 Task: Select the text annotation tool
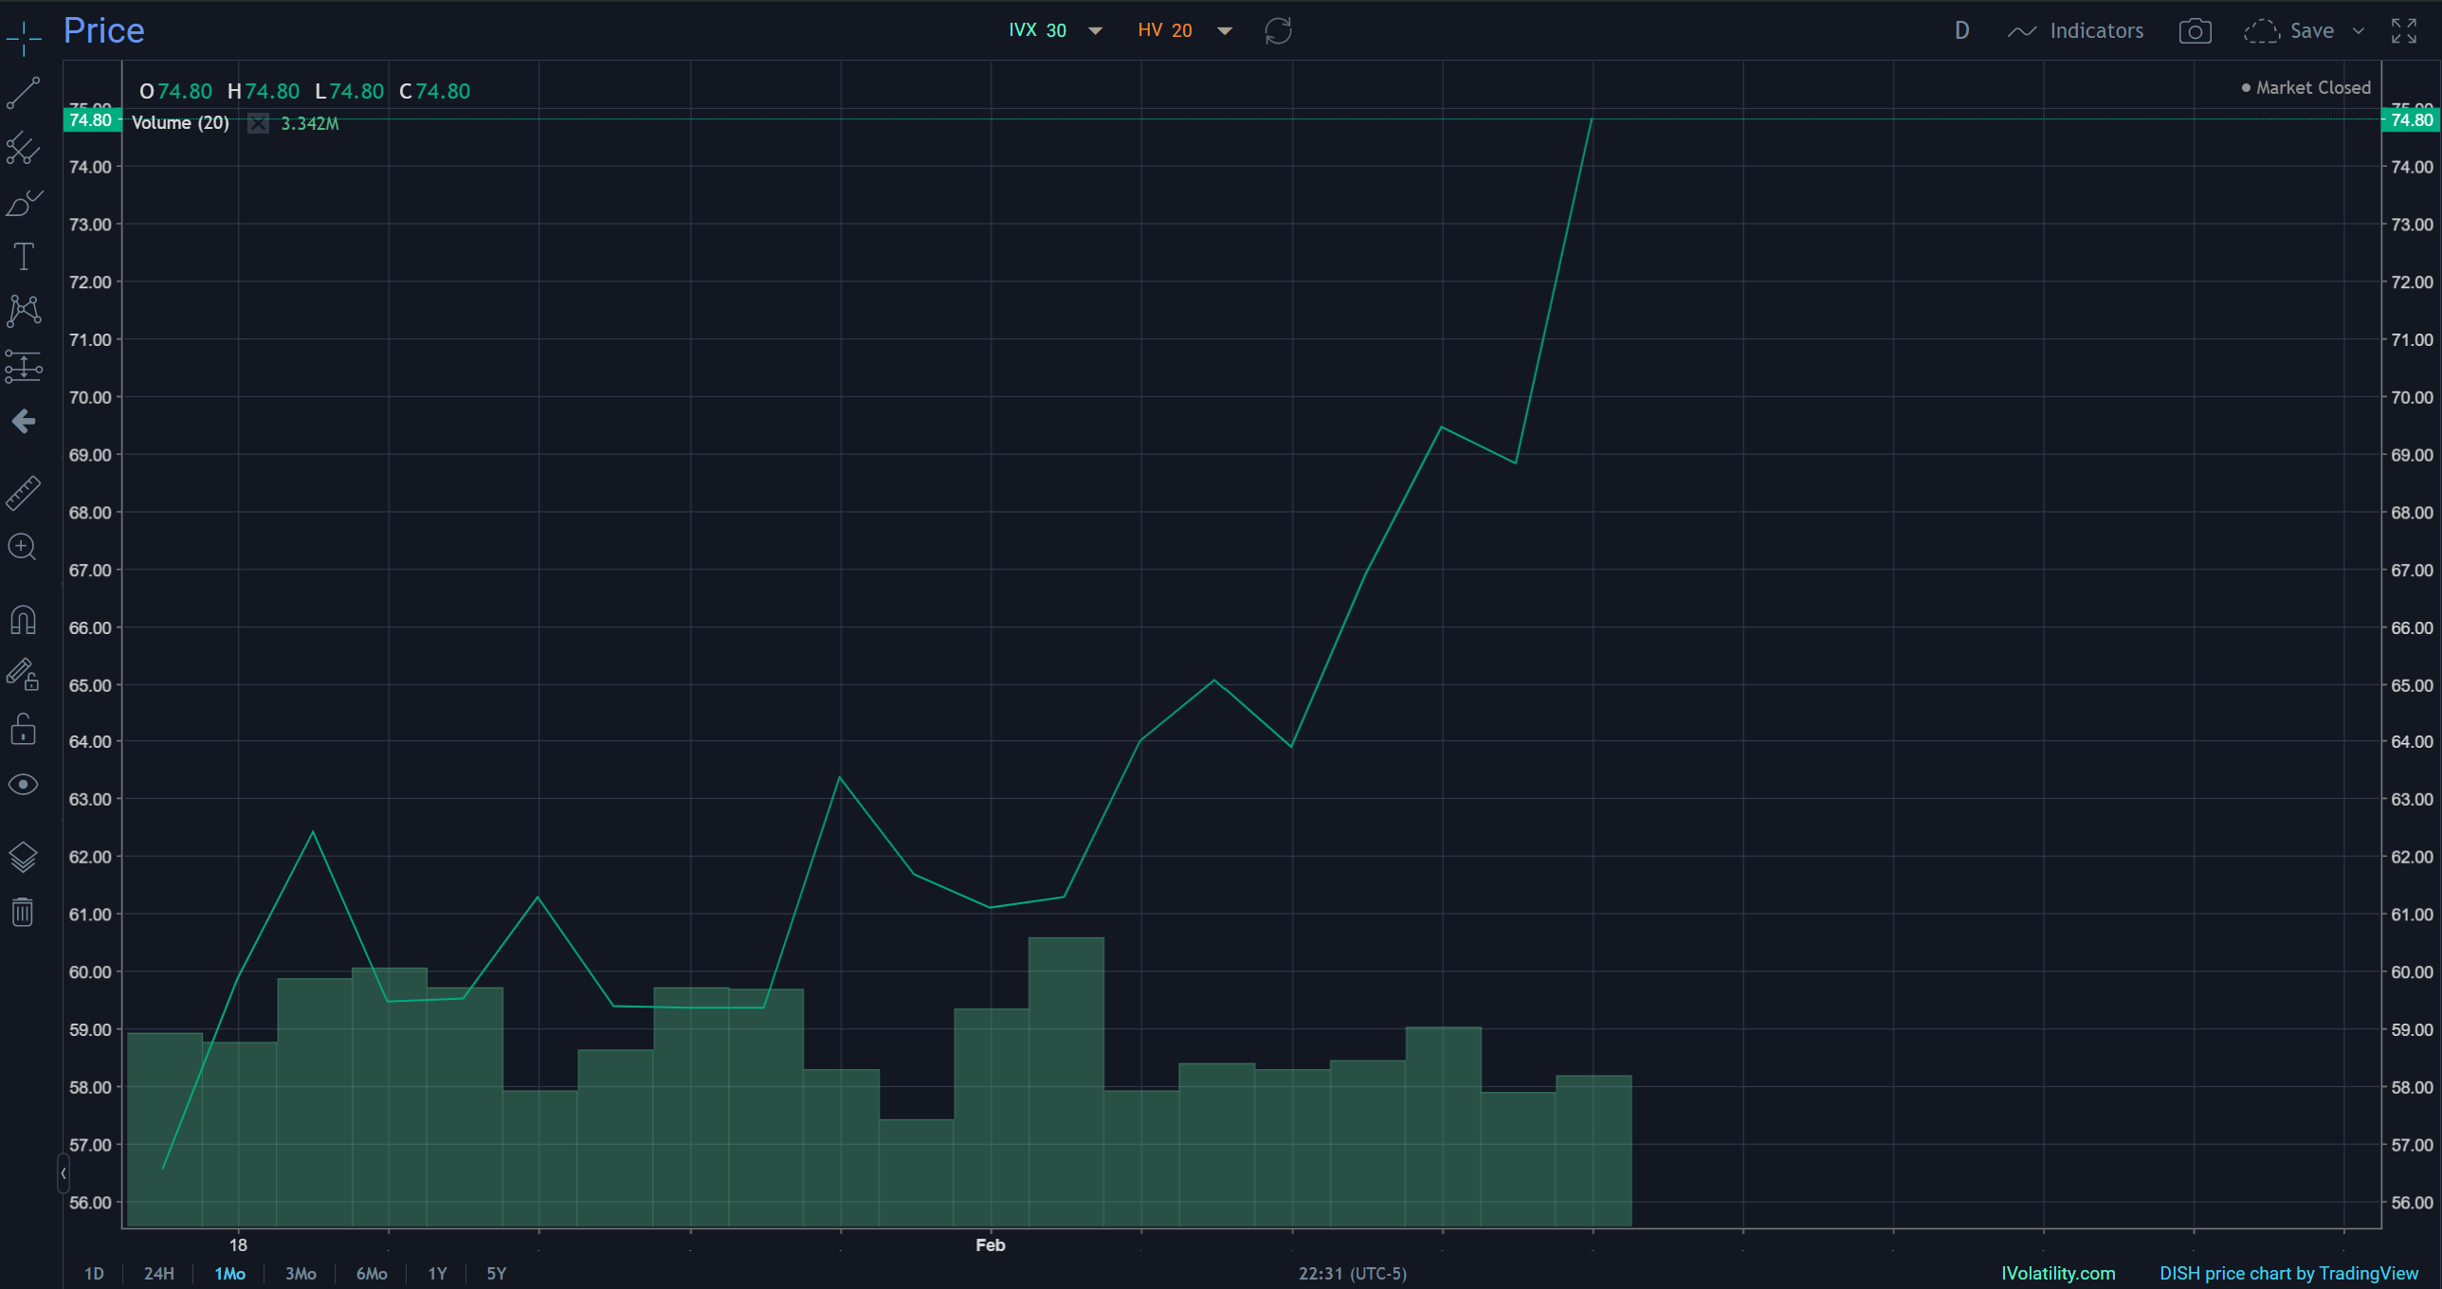[23, 257]
